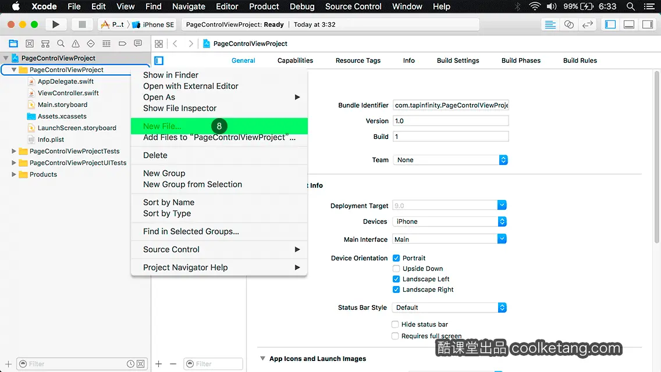Viewport: 661px width, 372px height.
Task: Open macOS Spotlight search icon
Action: [x=631, y=6]
